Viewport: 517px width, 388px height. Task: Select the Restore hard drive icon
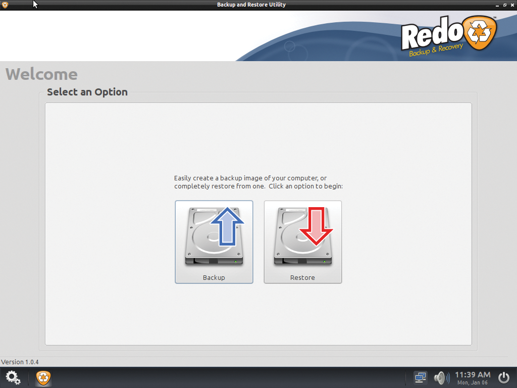302,235
